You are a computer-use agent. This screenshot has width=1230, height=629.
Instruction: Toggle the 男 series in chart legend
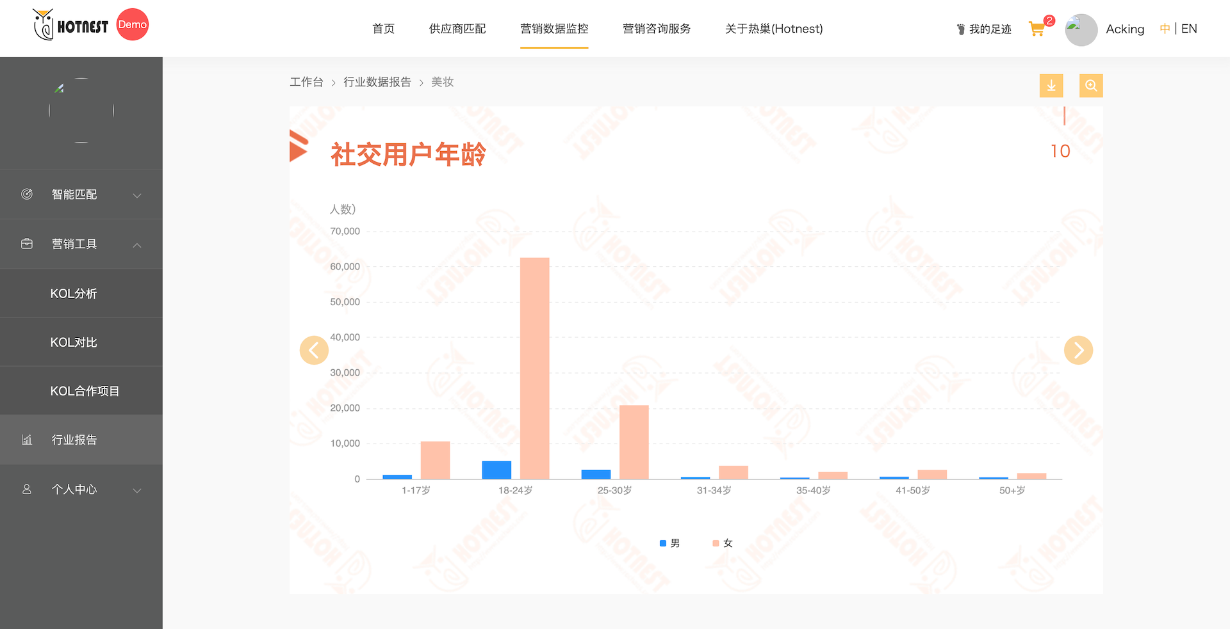coord(669,543)
